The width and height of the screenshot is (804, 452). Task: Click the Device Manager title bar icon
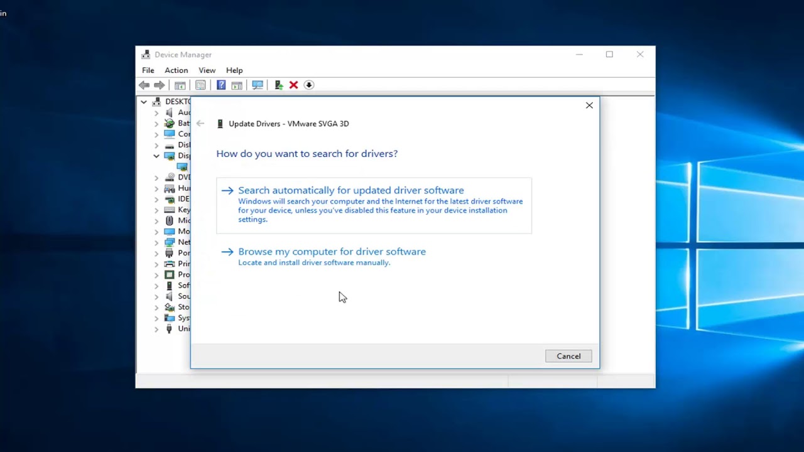point(146,55)
